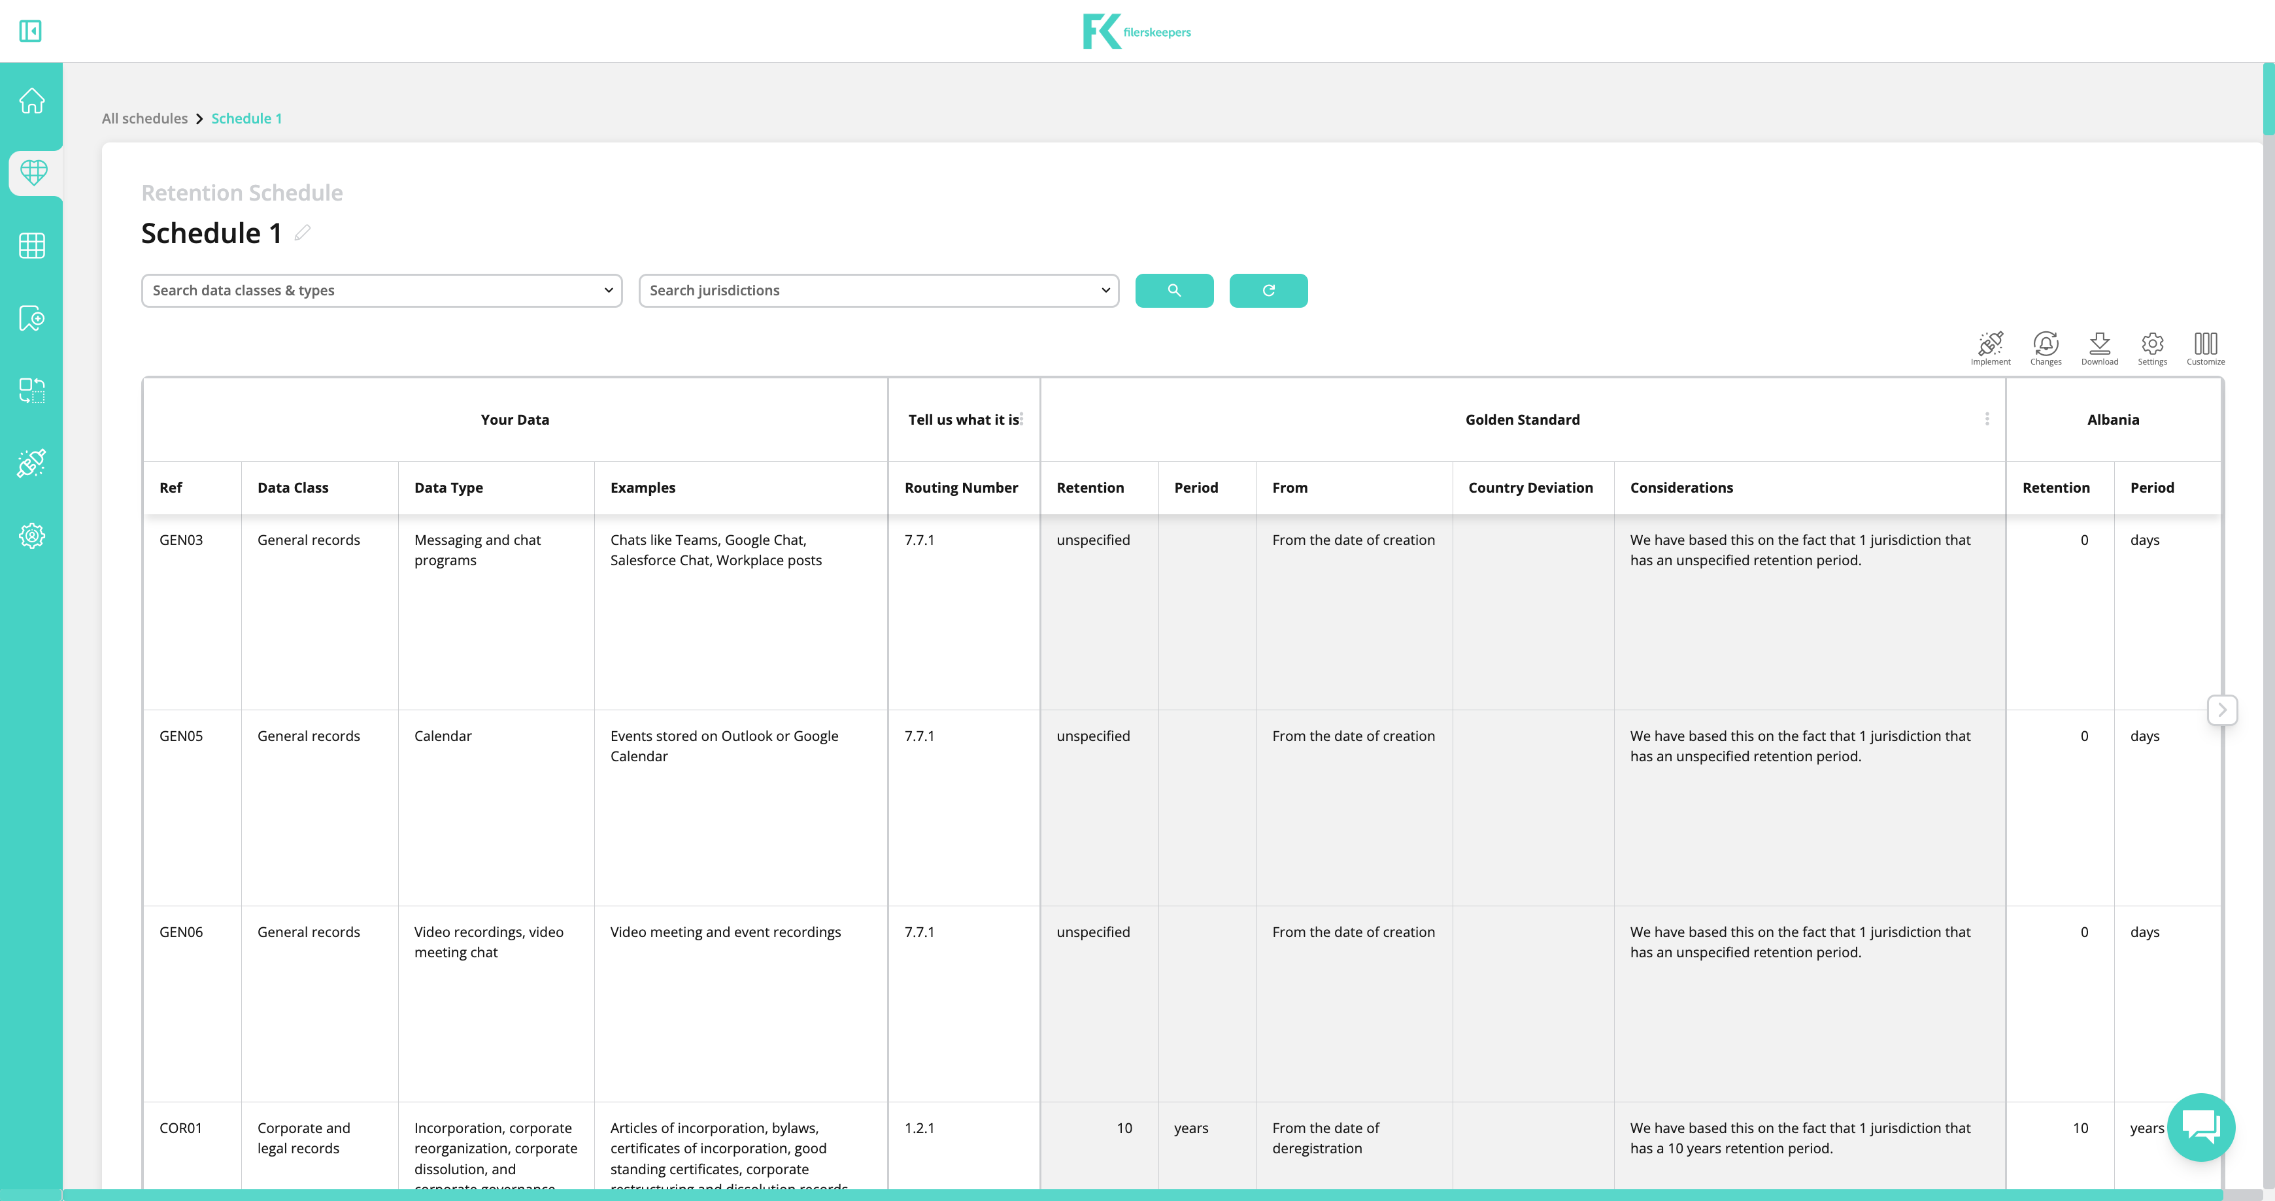Screen dimensions: 2275x1201
Task: Open the grid view icon in the sidebar
Action: pos(32,246)
